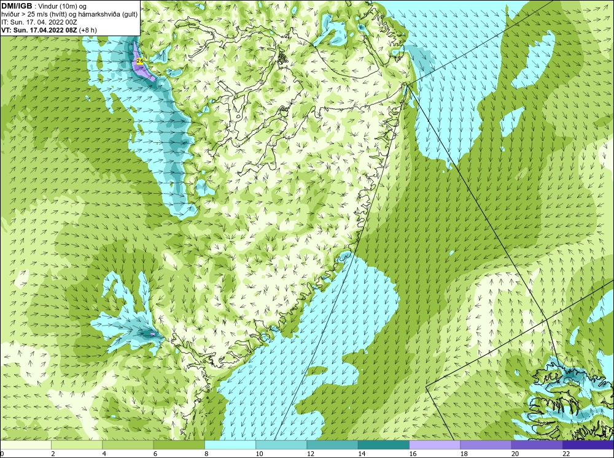Click the scale tick label 4
Screen dimensions: 614x458
(104, 454)
